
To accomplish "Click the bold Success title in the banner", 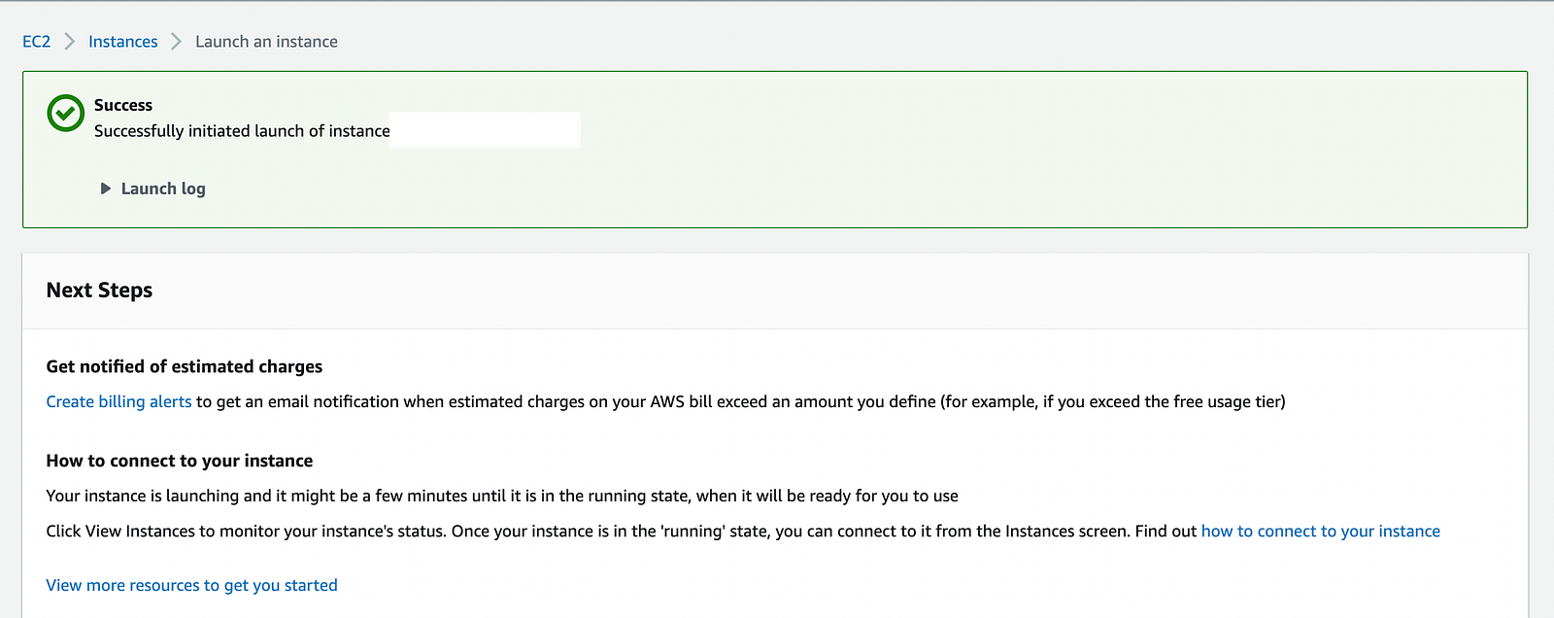I will (x=123, y=105).
